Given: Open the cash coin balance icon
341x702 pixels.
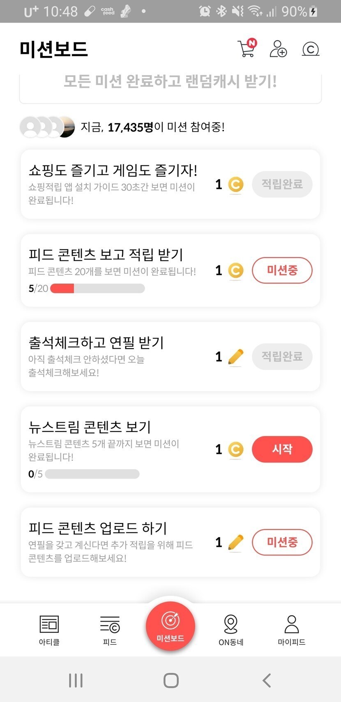Looking at the screenshot, I should click(x=311, y=49).
